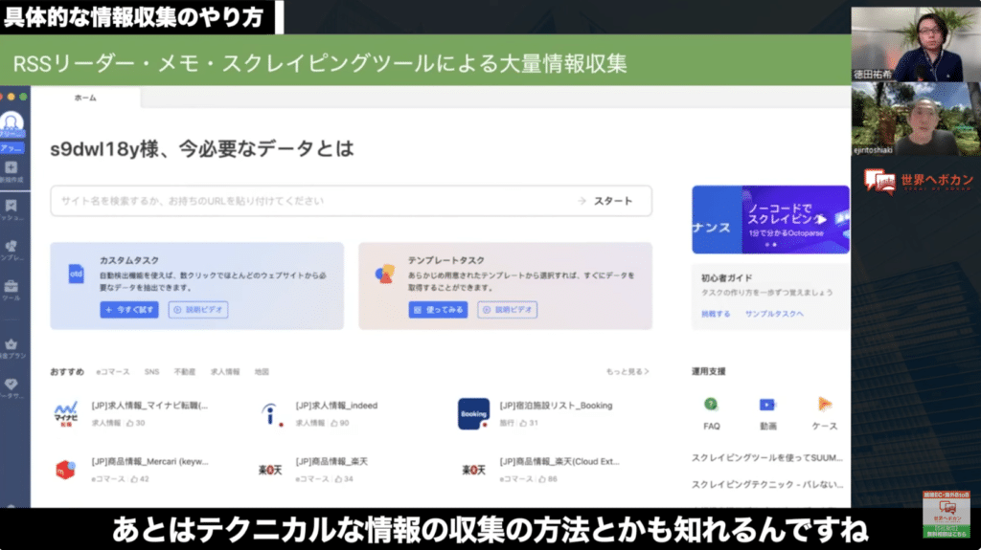The width and height of the screenshot is (981, 550).
Task: Click the 今すぐ試す button
Action: 129,310
